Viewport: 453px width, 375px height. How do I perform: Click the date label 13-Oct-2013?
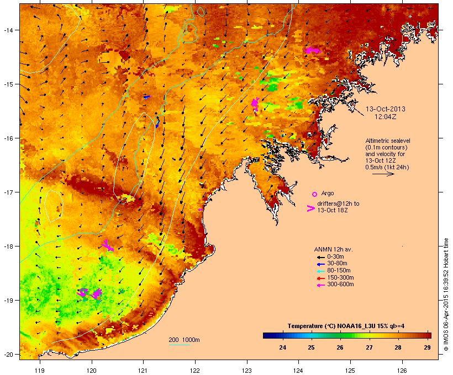(386, 109)
